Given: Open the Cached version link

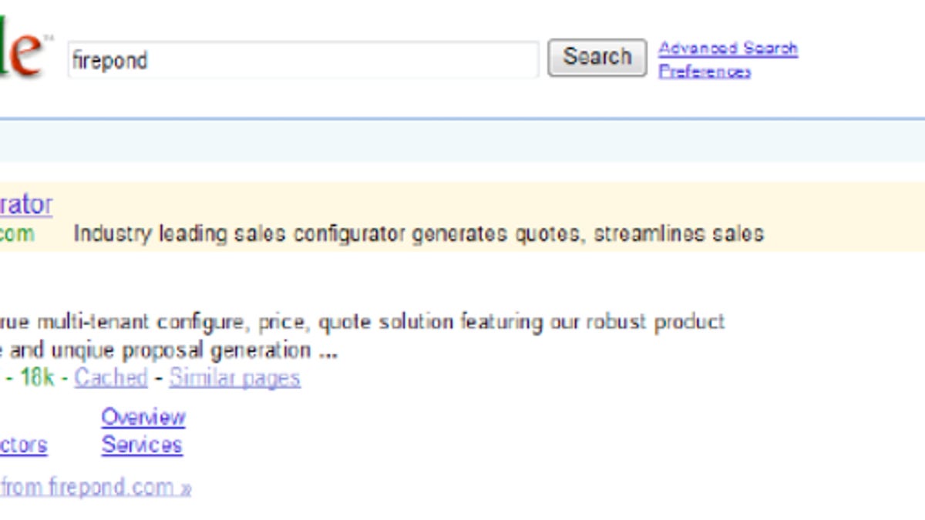Looking at the screenshot, I should [x=110, y=377].
